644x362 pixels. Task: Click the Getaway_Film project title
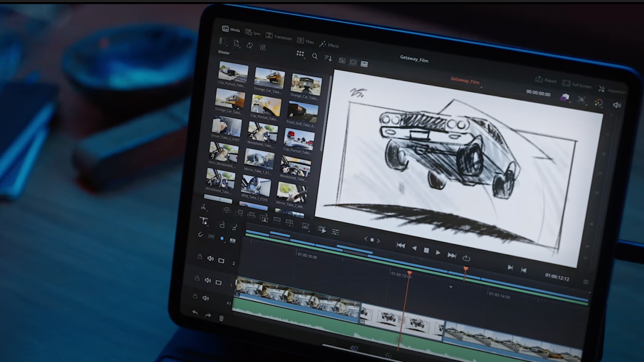414,59
